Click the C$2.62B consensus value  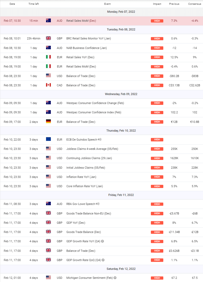tap(195, 85)
